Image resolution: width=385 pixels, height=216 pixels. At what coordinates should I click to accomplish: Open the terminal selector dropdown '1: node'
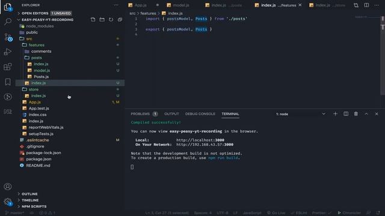pyautogui.click(x=301, y=114)
